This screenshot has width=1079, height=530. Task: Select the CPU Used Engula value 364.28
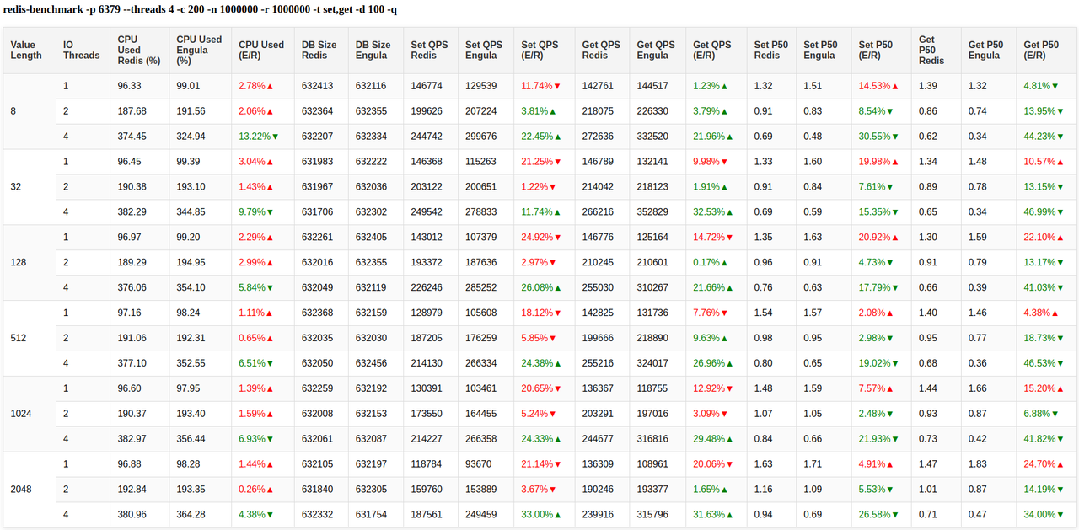point(191,515)
